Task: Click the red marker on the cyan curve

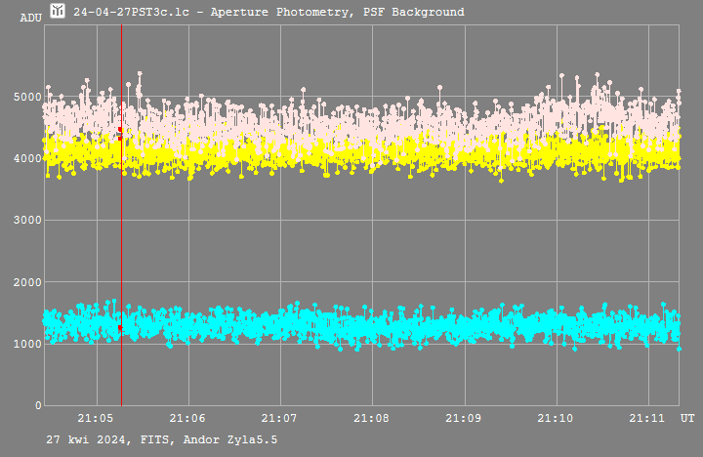Action: 120,328
